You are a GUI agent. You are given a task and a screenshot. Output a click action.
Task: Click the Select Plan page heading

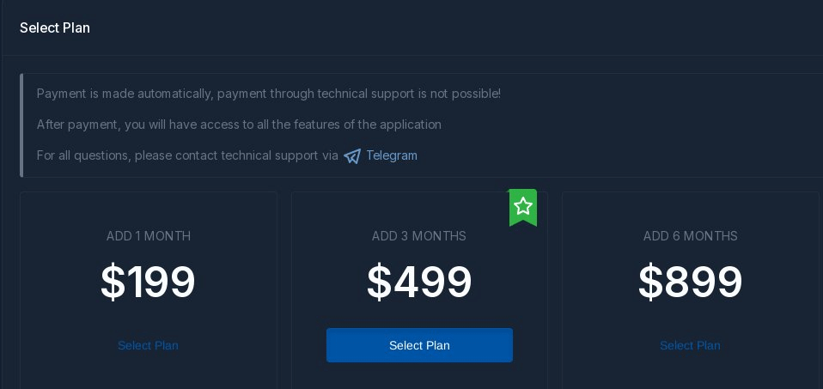55,27
